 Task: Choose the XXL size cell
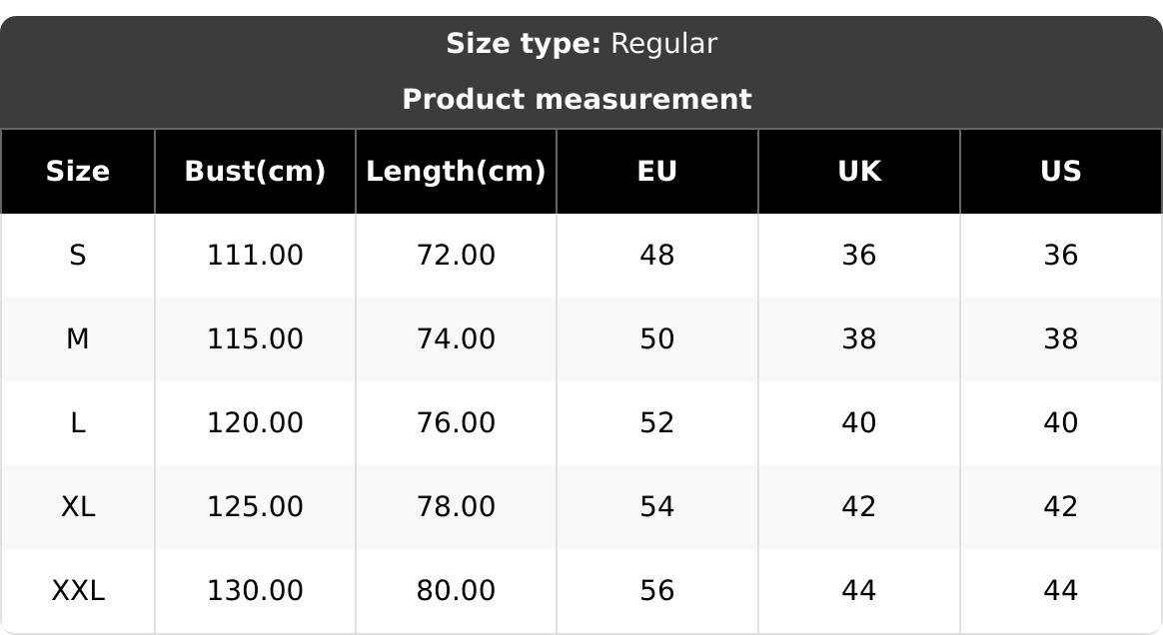[x=78, y=591]
